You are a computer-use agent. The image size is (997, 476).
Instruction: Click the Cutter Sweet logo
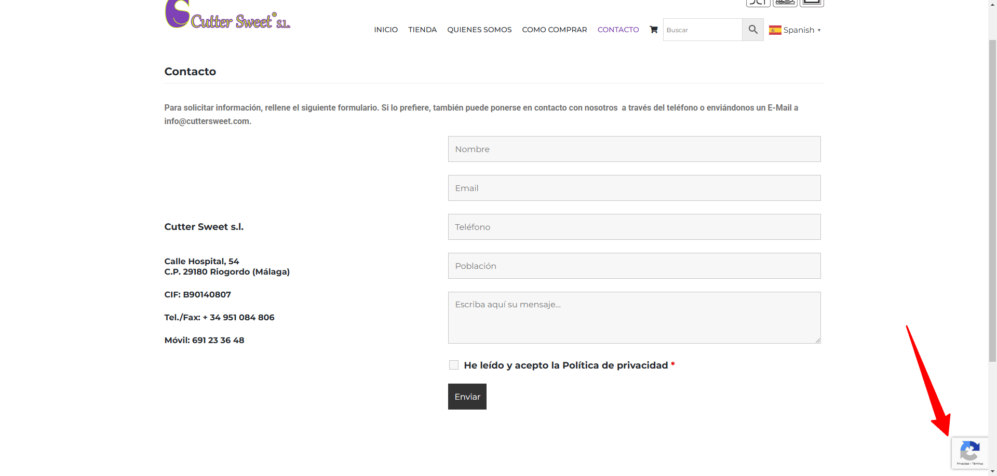(227, 14)
